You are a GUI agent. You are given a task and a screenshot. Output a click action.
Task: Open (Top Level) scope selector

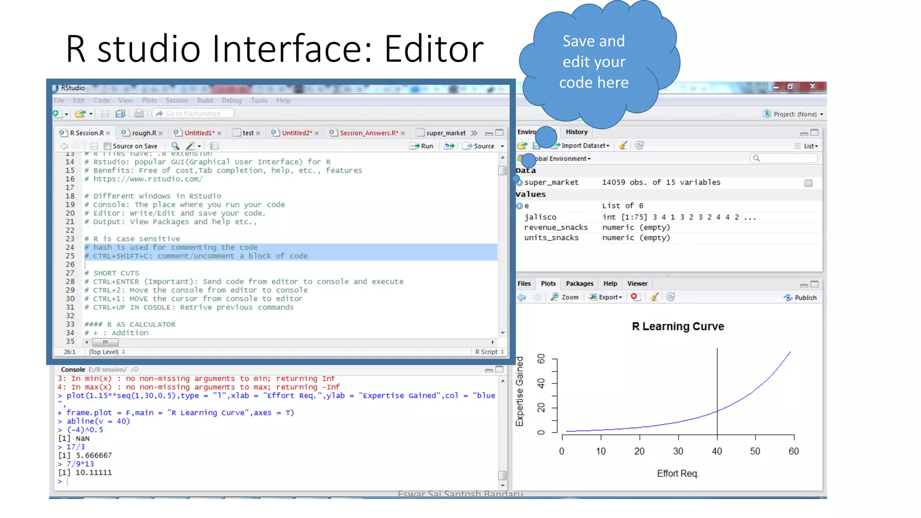click(x=107, y=352)
